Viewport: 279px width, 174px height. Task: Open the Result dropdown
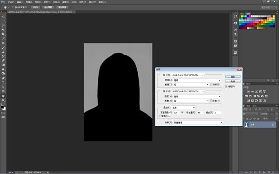tap(198, 122)
